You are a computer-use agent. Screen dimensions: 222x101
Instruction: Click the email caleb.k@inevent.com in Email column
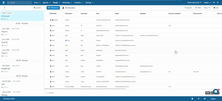(122, 30)
